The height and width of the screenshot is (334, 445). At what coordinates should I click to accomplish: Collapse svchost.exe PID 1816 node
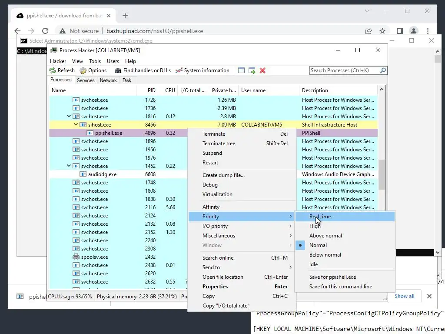tap(69, 116)
